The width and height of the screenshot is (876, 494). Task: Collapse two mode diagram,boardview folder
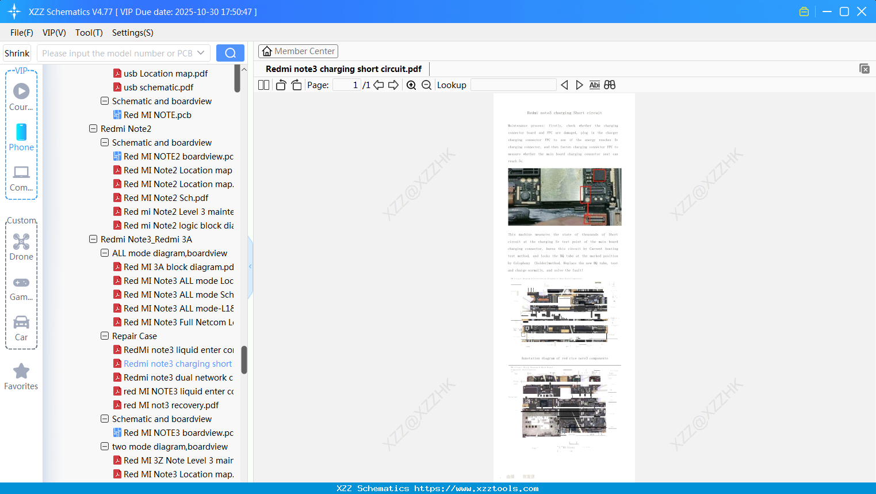coord(105,446)
